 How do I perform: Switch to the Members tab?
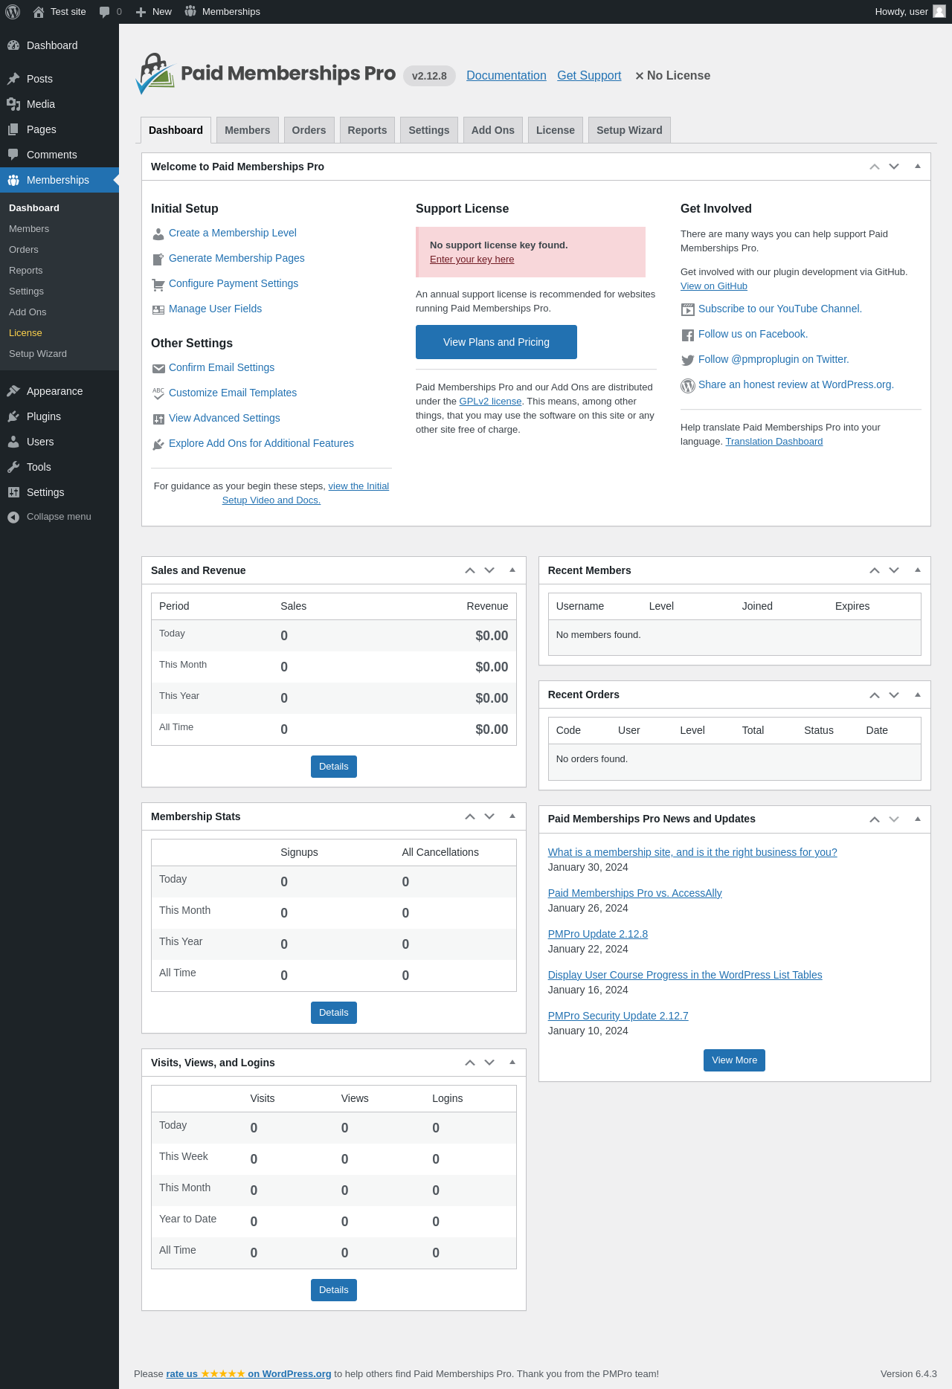click(x=248, y=130)
